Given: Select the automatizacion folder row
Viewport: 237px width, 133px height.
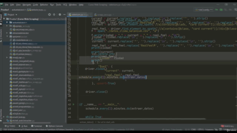Looking at the screenshot, I should 34,23.
